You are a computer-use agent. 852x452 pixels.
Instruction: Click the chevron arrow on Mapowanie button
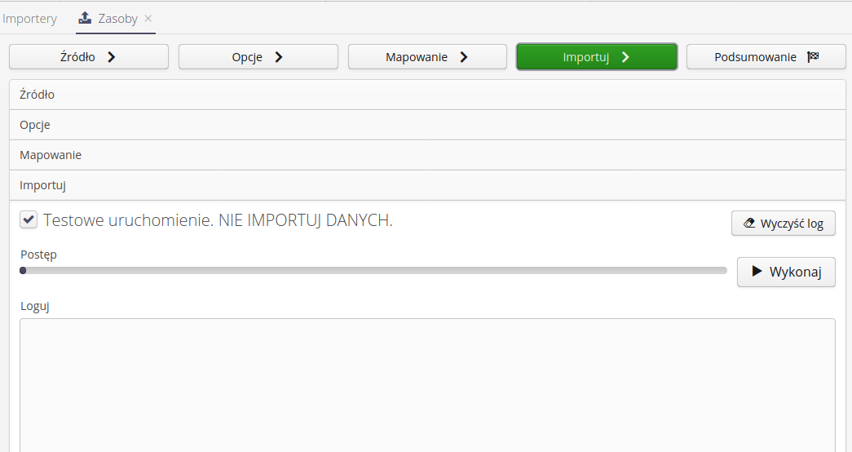[463, 57]
